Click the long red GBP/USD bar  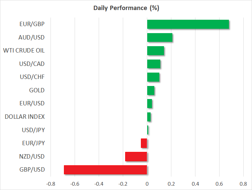(105, 170)
